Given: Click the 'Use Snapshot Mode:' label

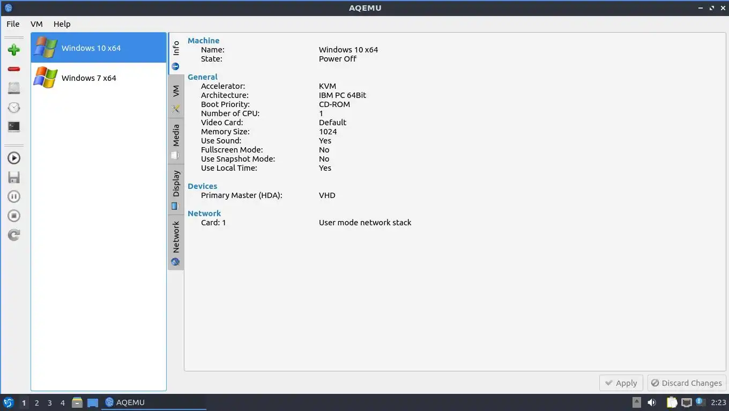Looking at the screenshot, I should point(238,159).
